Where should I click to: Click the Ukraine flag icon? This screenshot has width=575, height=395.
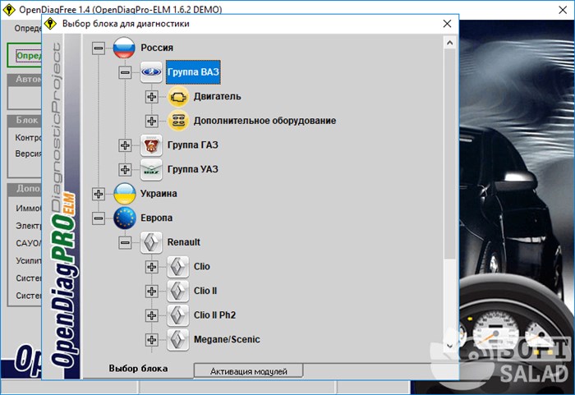tap(124, 194)
